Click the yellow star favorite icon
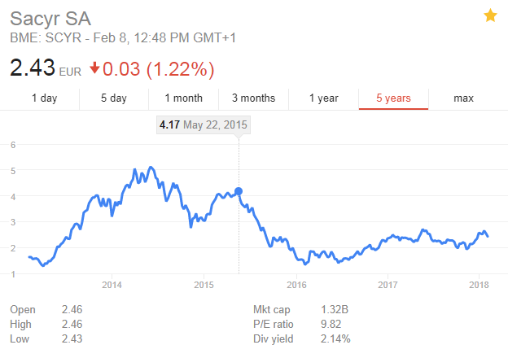Viewport: 508px width, 358px height. 490,15
